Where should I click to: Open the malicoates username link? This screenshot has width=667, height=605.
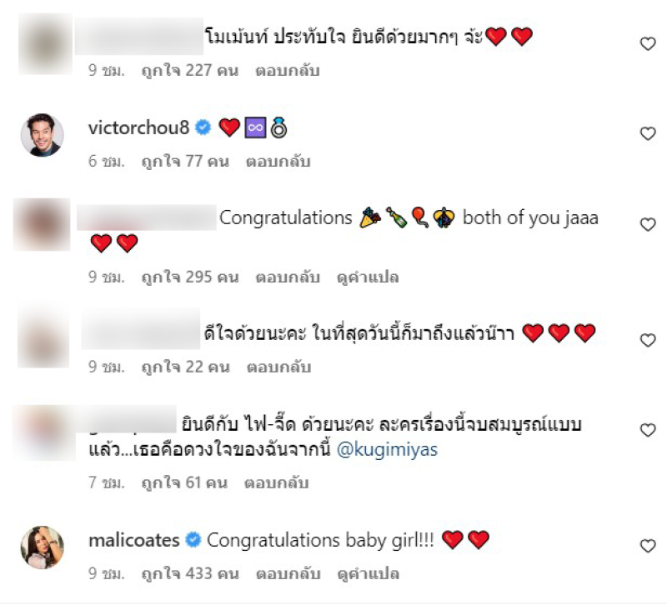click(x=134, y=540)
